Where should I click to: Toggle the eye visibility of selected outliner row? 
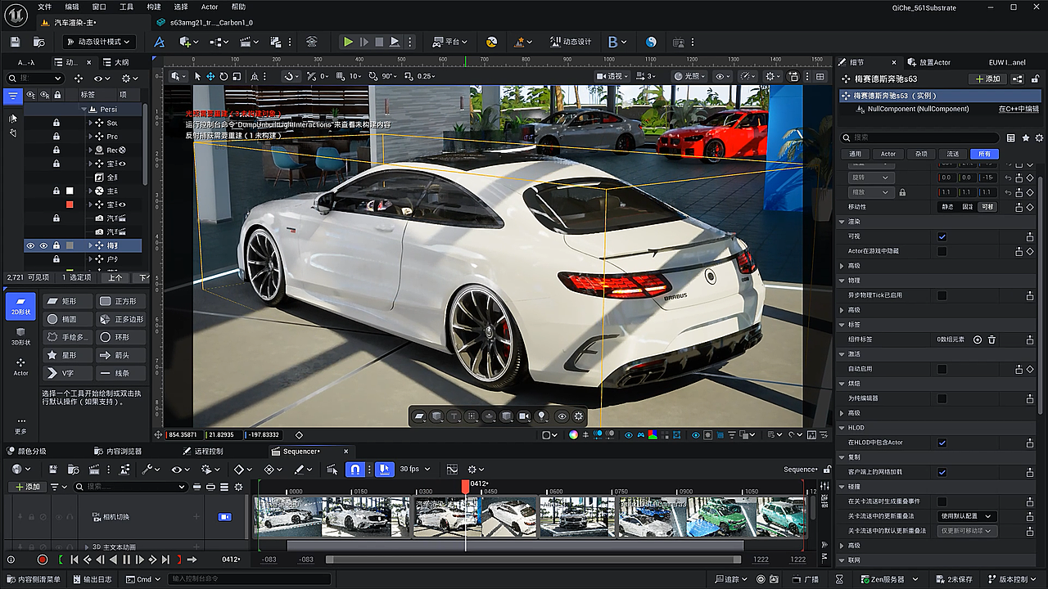(30, 245)
